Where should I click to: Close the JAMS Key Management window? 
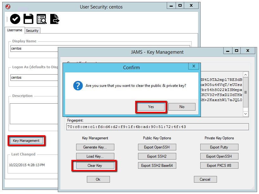coord(248,51)
